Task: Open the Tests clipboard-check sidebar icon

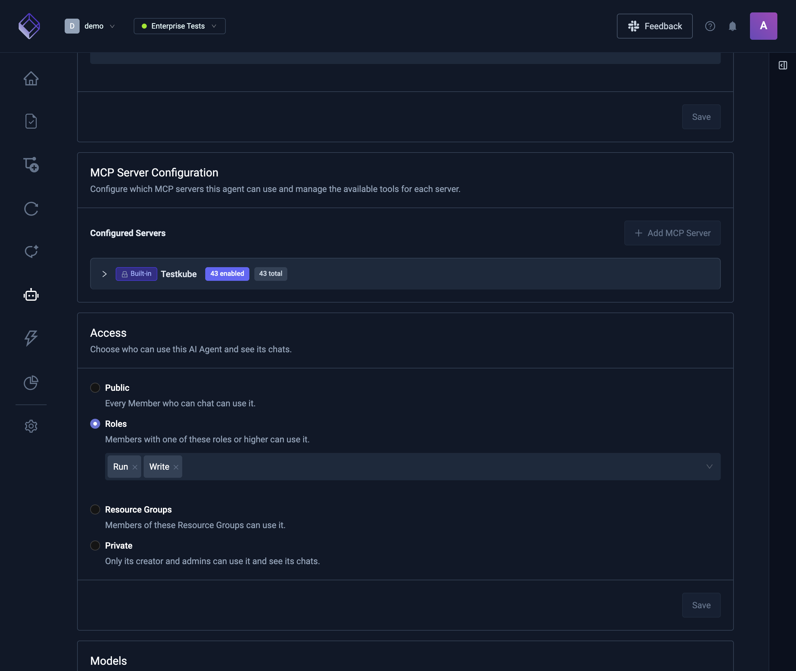Action: click(x=31, y=121)
